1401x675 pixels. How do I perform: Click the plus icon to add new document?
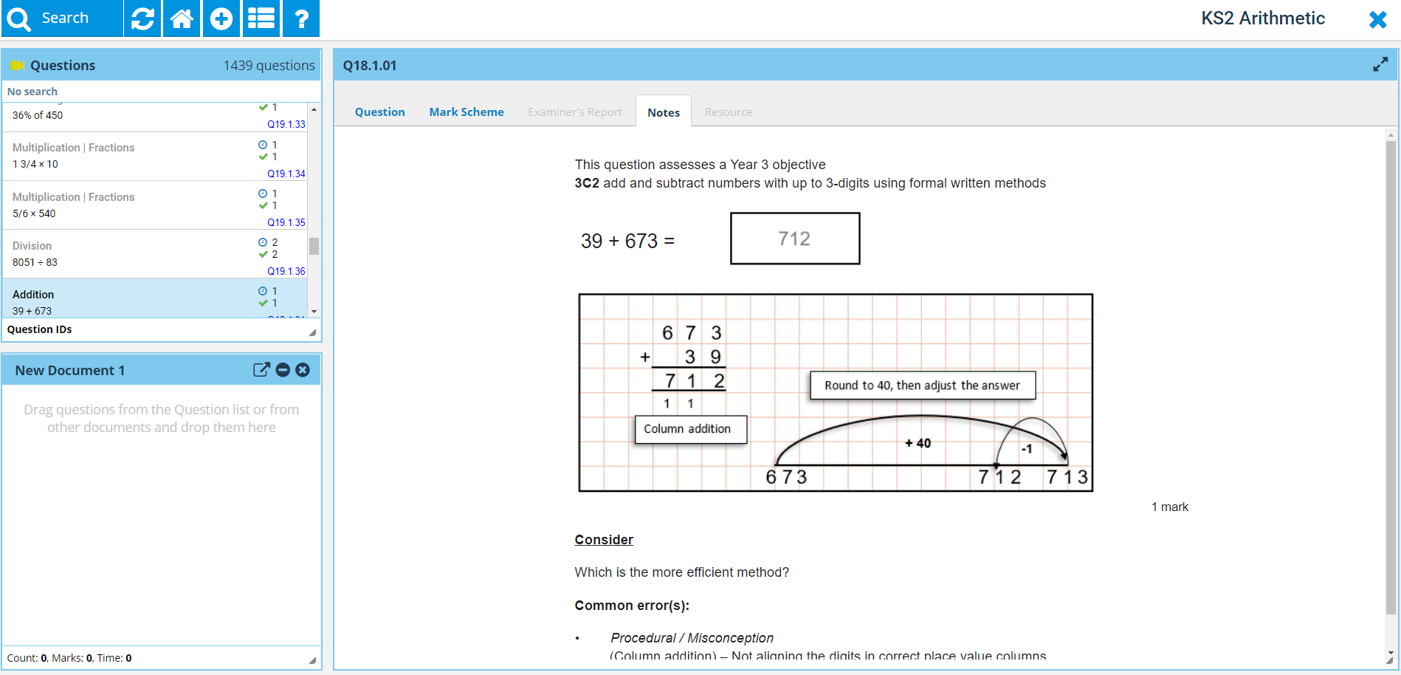tap(221, 18)
